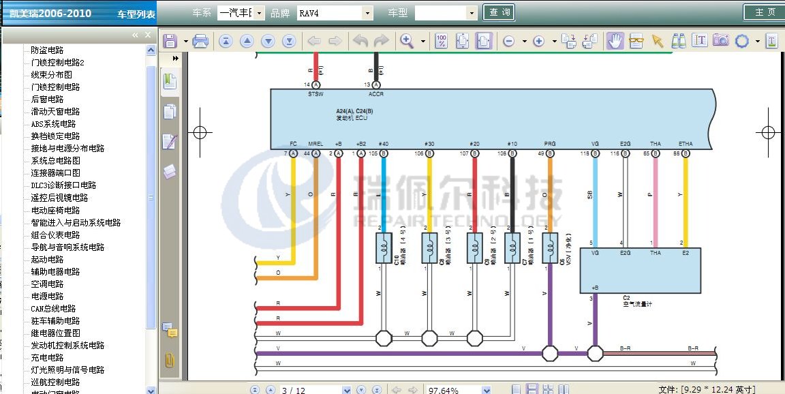
Task: Open the Attachments paperclip panel
Action: point(170,361)
